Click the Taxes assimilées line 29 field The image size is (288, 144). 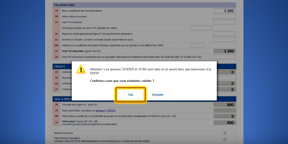(x=225, y=110)
